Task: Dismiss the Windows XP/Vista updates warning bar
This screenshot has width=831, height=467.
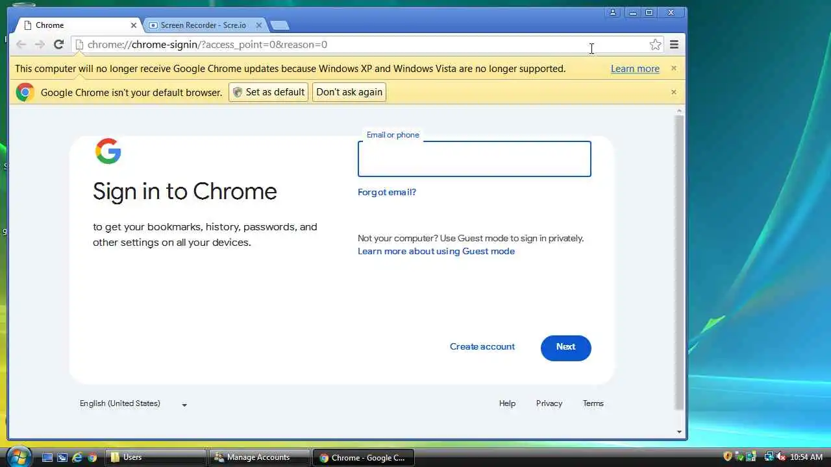Action: [674, 68]
